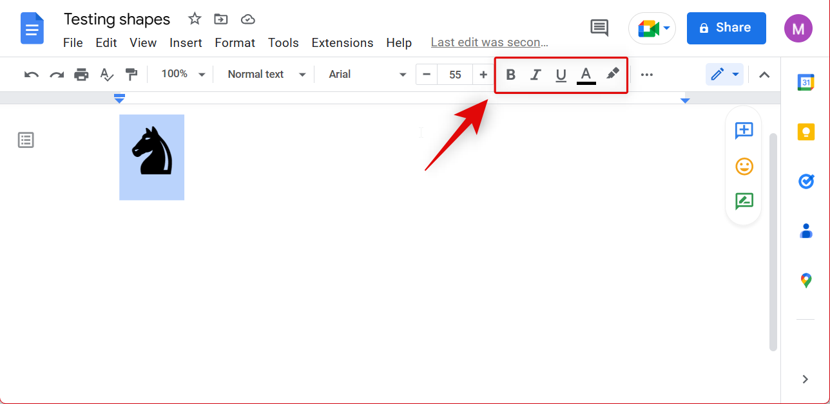830x404 pixels.
Task: Open the zoom 100% dropdown
Action: coord(183,75)
